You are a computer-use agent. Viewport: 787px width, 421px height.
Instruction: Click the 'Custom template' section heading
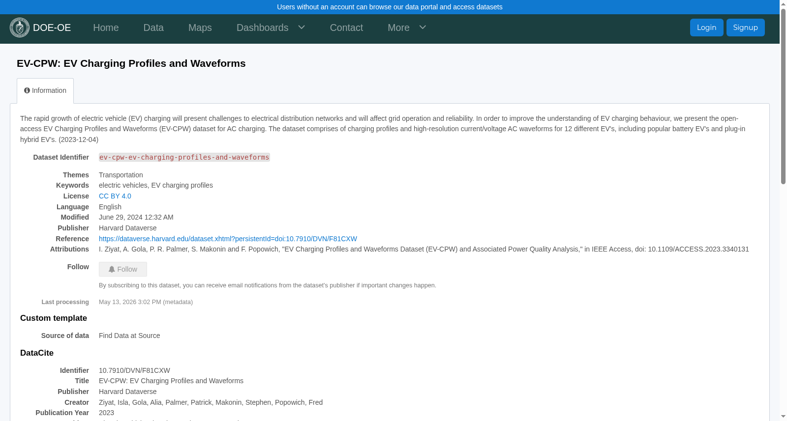(54, 318)
